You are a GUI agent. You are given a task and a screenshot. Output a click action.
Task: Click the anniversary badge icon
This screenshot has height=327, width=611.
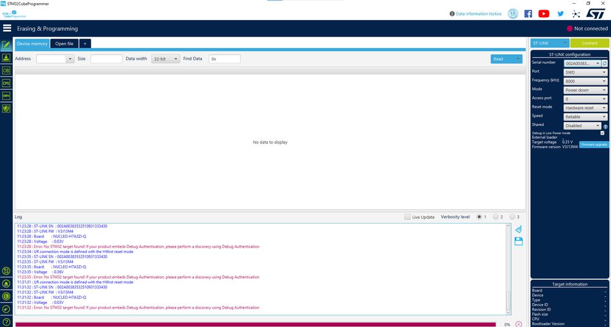pyautogui.click(x=513, y=13)
